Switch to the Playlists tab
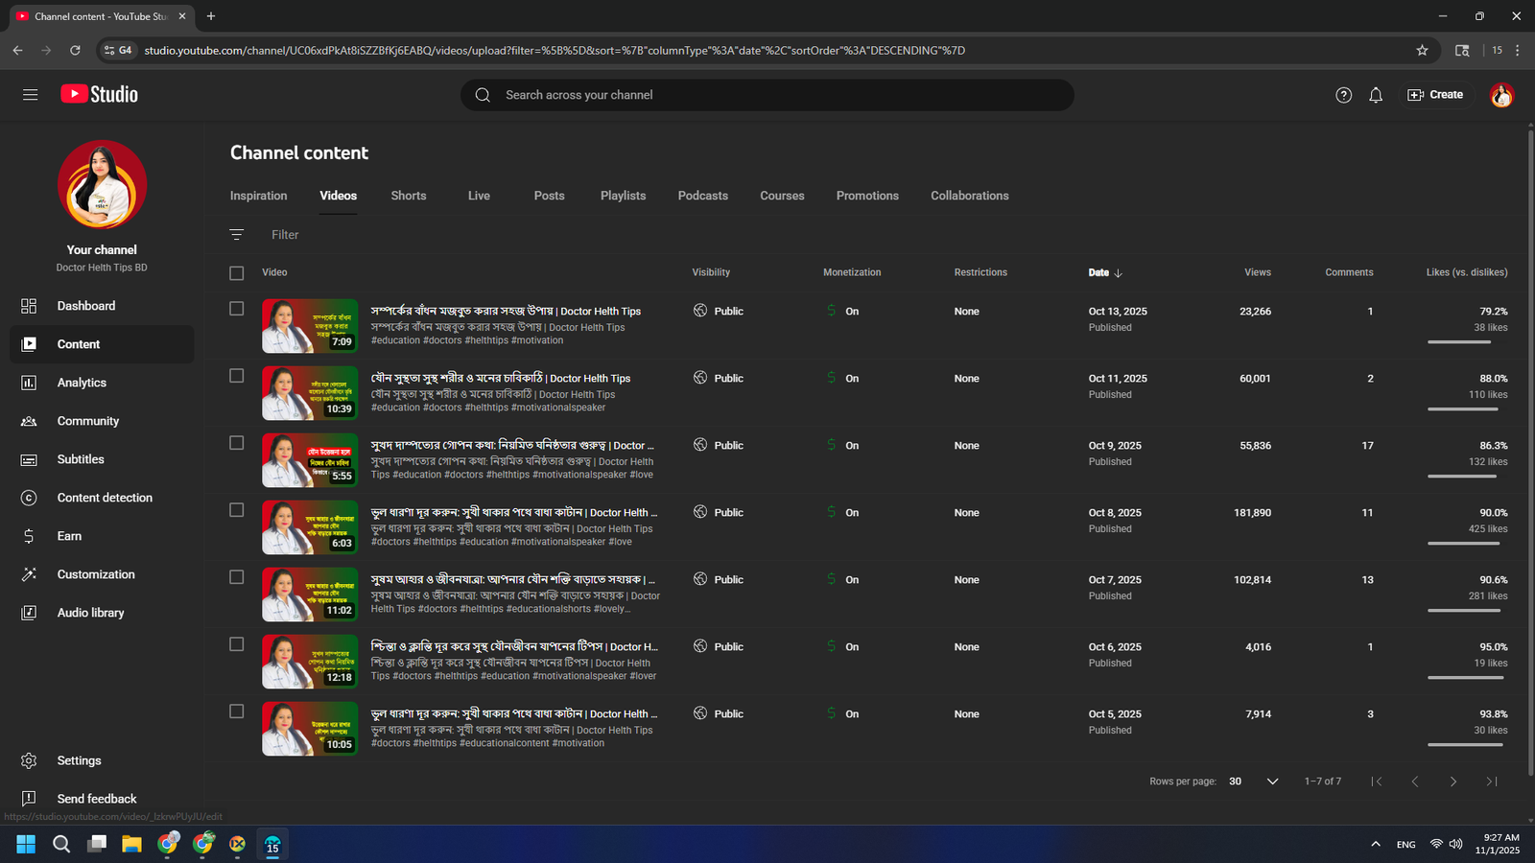 click(x=623, y=196)
